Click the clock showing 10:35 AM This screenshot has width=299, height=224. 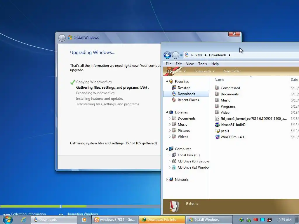click(x=284, y=220)
